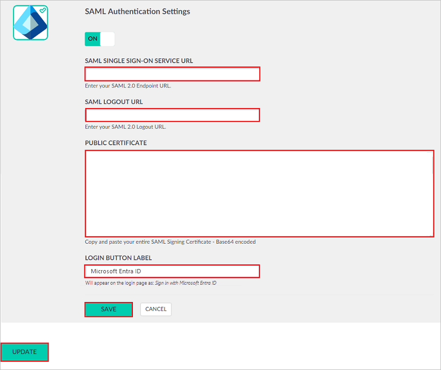Cancel the SAML settings changes
Screen dimensions: 441x370
[156, 309]
